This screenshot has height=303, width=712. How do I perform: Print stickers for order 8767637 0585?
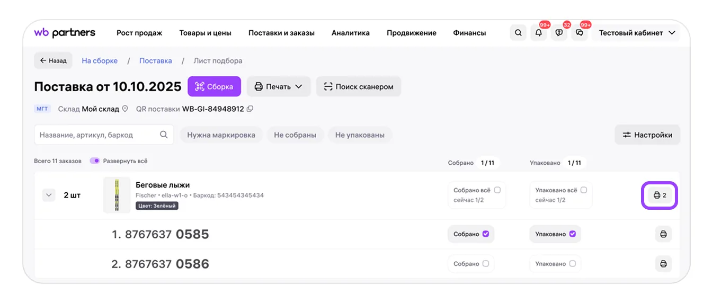click(663, 234)
